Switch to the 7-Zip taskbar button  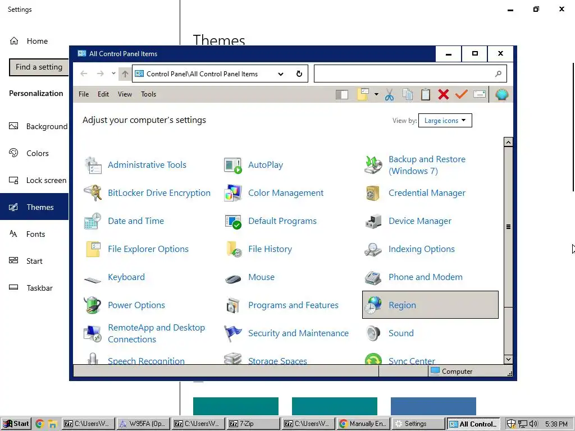click(x=253, y=424)
